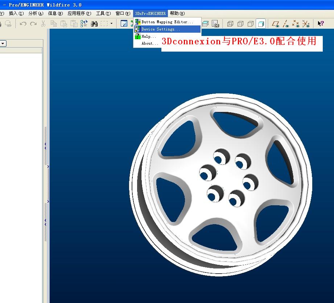Select the dashed selection box tool
The width and height of the screenshot is (334, 303).
(104, 24)
